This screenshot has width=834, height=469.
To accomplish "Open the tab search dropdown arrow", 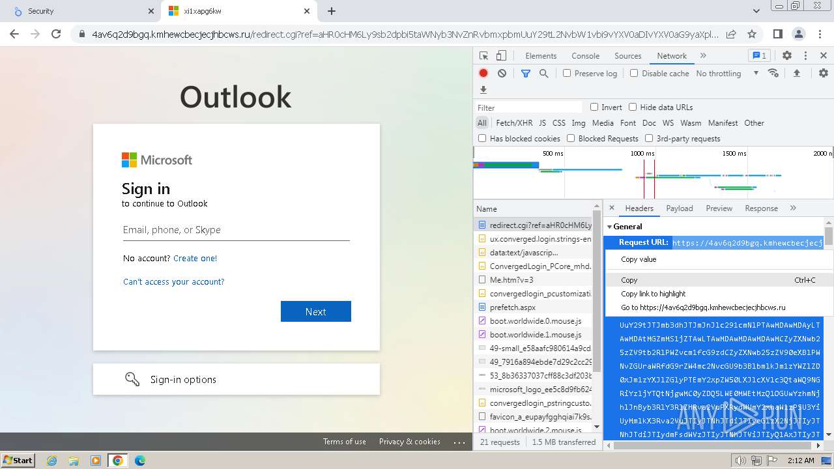I will [756, 11].
